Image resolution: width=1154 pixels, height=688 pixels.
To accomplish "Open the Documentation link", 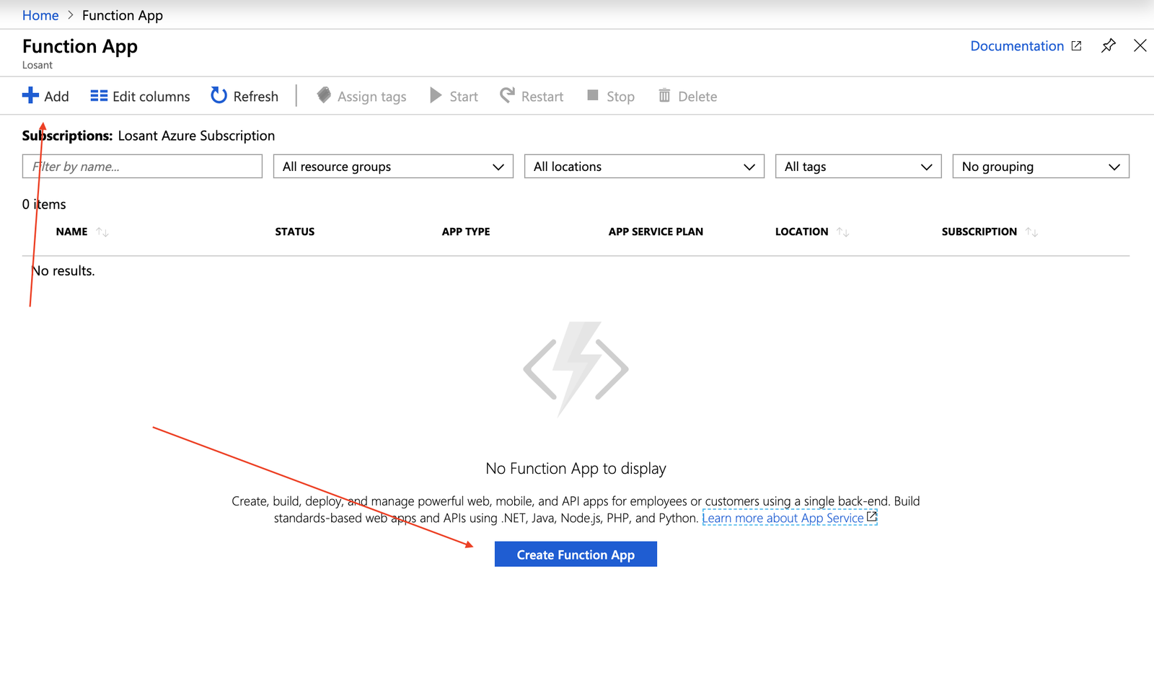I will point(1016,45).
